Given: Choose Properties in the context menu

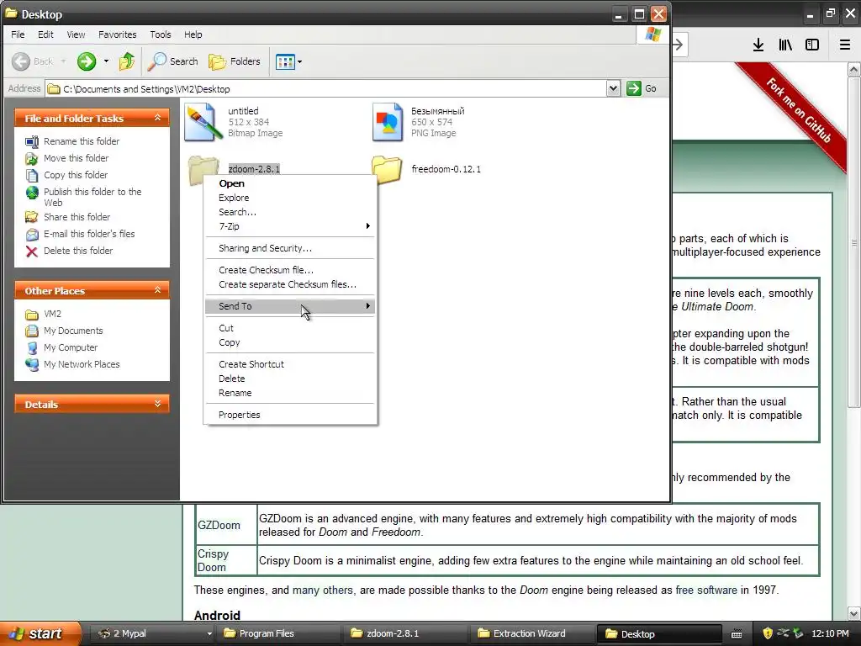Looking at the screenshot, I should tap(290, 415).
